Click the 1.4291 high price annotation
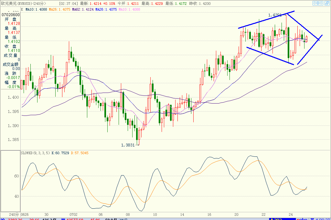 coord(275,15)
